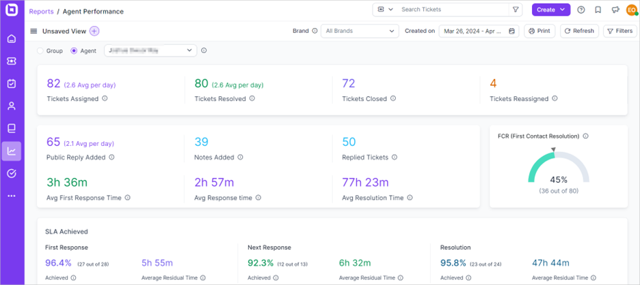Click info icon for Avg Resolution Time

pos(410,198)
